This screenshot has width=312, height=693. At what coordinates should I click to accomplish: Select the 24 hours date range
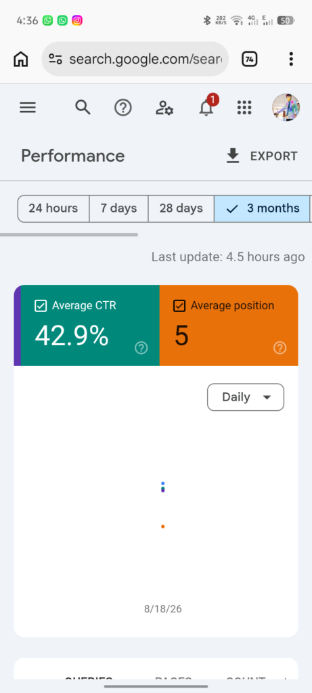[53, 208]
